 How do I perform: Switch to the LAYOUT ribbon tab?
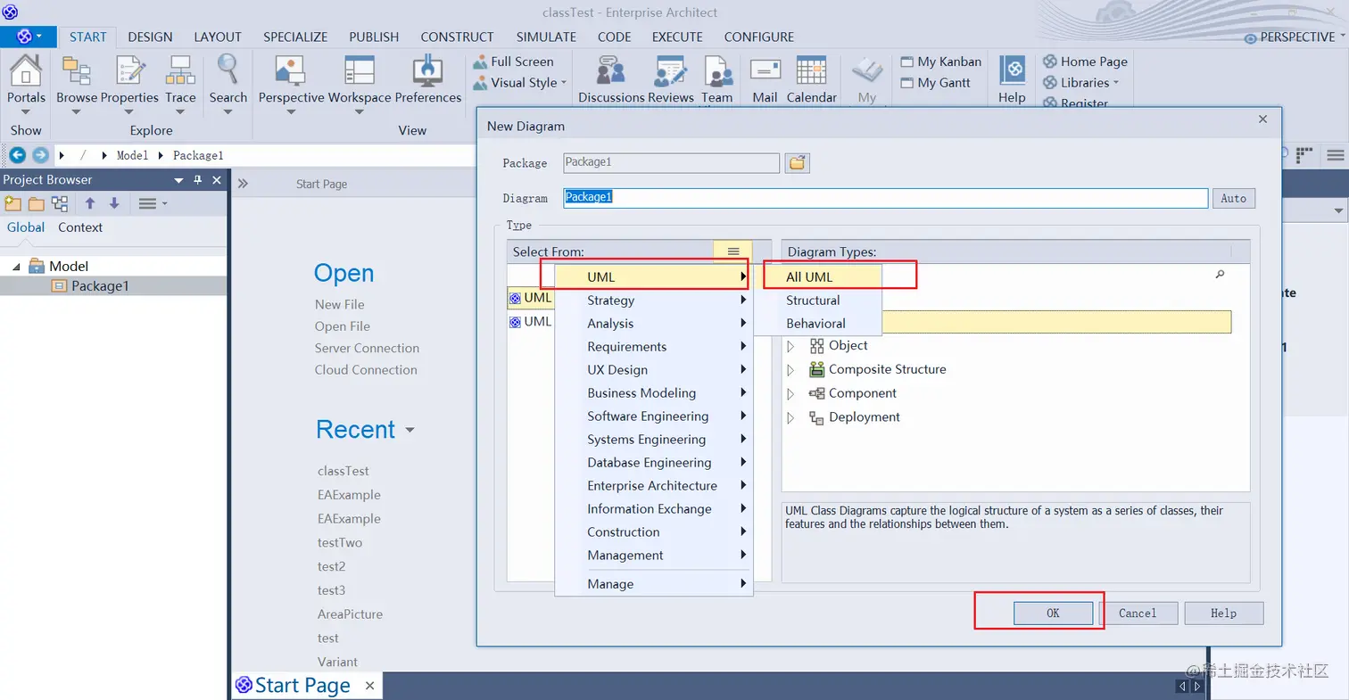[218, 37]
